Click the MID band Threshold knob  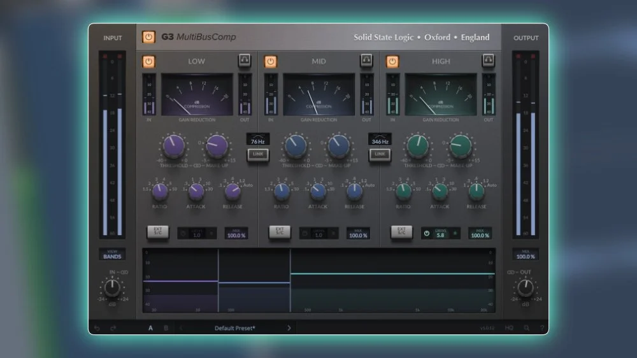[x=296, y=146]
